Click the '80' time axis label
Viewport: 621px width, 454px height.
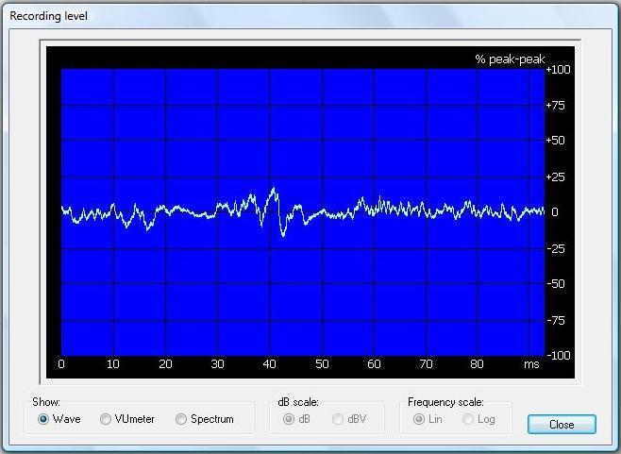(477, 363)
